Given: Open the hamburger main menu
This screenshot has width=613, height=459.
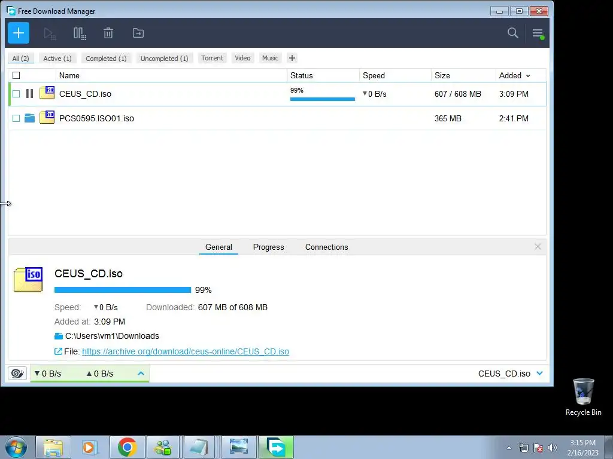Looking at the screenshot, I should click(538, 33).
